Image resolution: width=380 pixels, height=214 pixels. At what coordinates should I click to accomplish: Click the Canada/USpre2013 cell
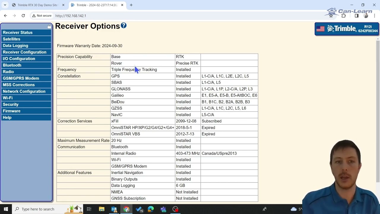229,153
